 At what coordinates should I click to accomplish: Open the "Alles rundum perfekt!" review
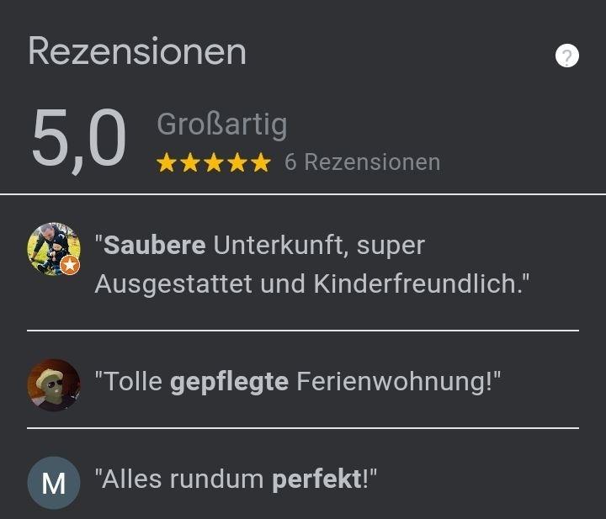(x=236, y=479)
